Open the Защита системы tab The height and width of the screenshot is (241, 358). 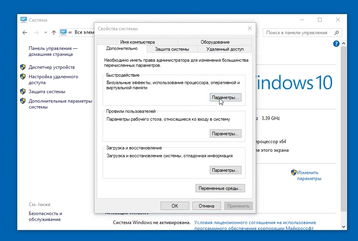point(172,49)
